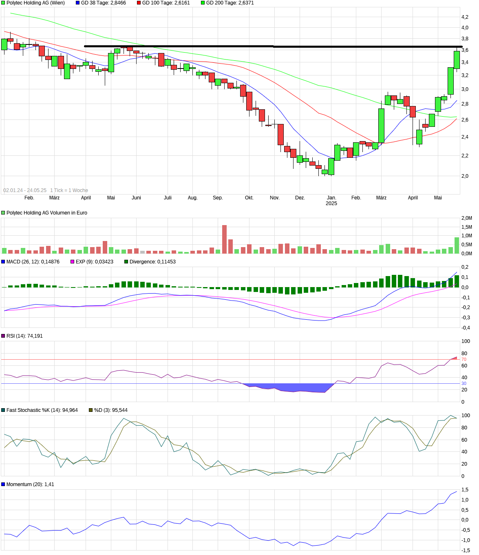Viewport: 479px width, 555px height.
Task: Click the magenta EXP (9) indicator icon
Action: (73, 262)
